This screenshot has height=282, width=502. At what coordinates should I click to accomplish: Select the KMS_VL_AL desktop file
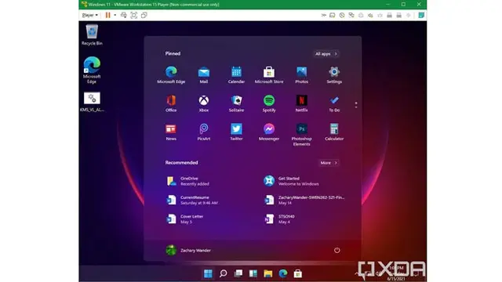[x=92, y=102]
